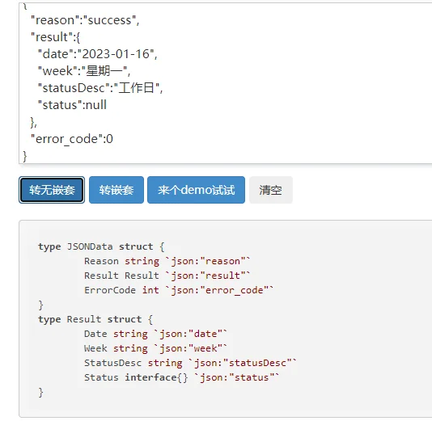This screenshot has width=432, height=421.
Task: Place cursor on "date":"2023-01-16" line
Action: (x=98, y=54)
